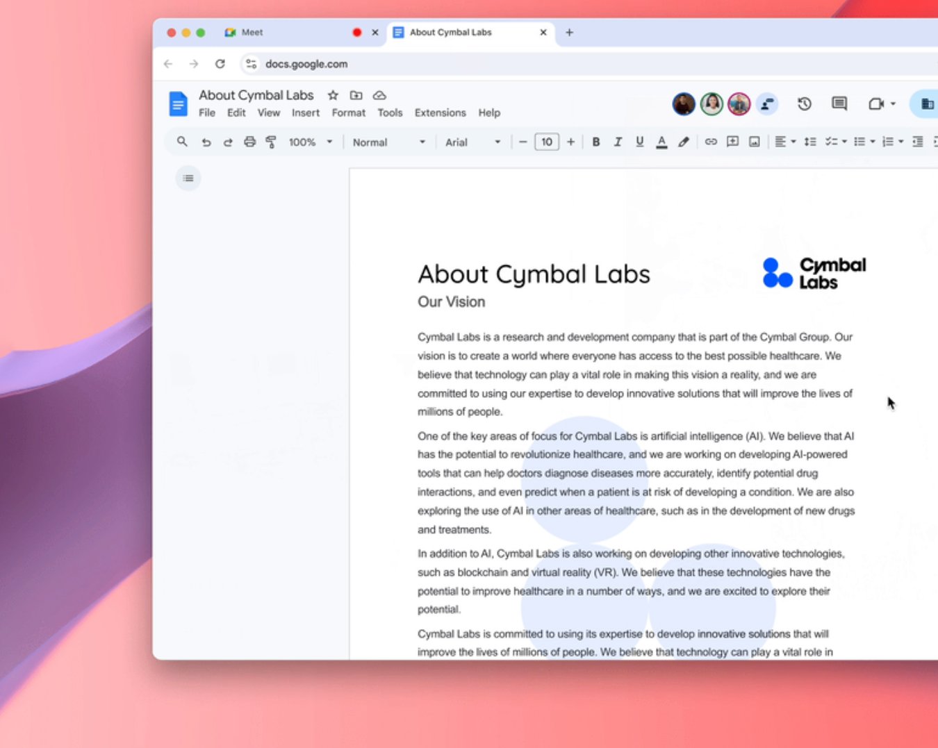Open the Normal text style dropdown
Viewport: 938px width, 748px height.
388,142
